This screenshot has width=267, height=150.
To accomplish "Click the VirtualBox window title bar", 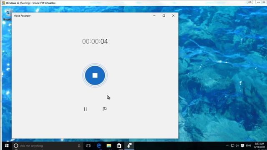I will pyautogui.click(x=30, y=3).
